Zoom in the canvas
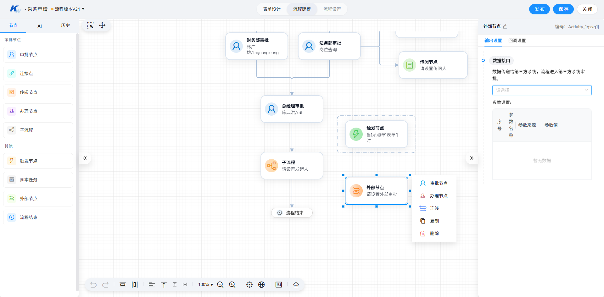The width and height of the screenshot is (604, 297). tap(232, 285)
